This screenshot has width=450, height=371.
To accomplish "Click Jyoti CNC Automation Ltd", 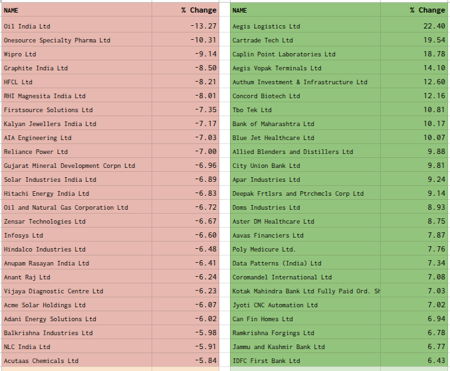I will [305, 305].
